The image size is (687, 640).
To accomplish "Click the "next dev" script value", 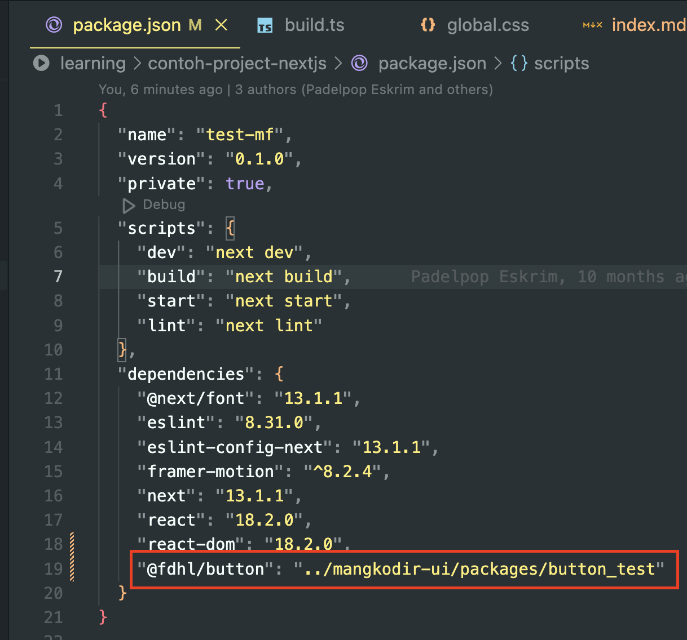I will (254, 252).
